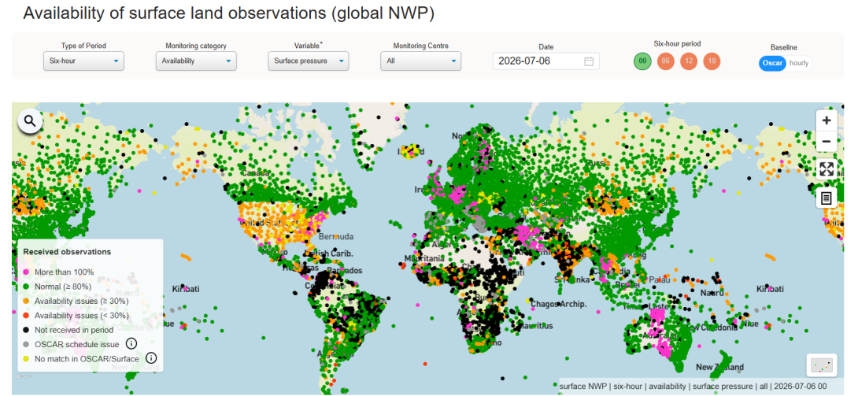Open the map search magnifier button
Image resolution: width=858 pixels, height=396 pixels.
pyautogui.click(x=30, y=121)
